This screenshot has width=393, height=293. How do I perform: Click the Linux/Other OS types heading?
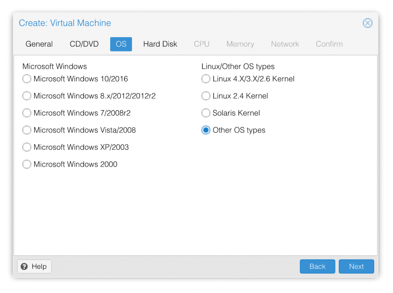[x=238, y=66]
